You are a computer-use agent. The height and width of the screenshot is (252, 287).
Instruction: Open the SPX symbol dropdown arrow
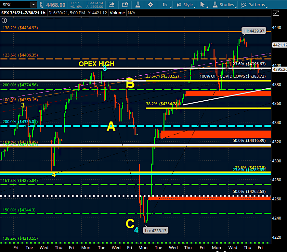click(33, 5)
